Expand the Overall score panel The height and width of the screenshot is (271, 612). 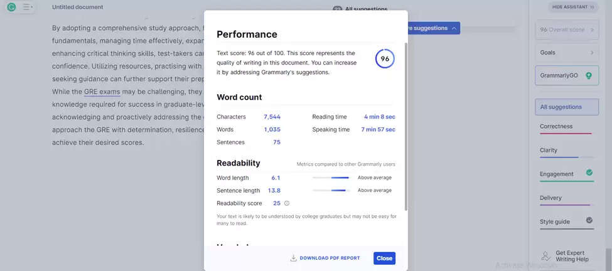click(565, 29)
